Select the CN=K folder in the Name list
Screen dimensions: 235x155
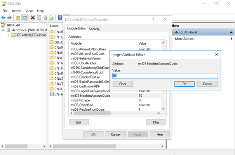[56, 52]
